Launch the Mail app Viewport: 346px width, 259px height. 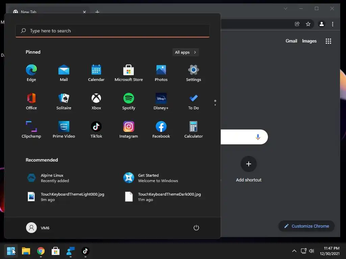[x=64, y=73]
